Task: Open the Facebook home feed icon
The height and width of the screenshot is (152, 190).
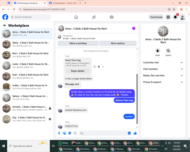Action: (x=76, y=17)
